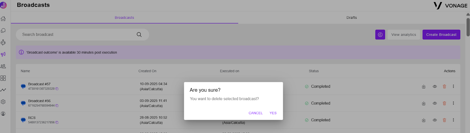The width and height of the screenshot is (470, 133).
Task: Toggle view eye for Broadcast #57
Action: click(x=435, y=87)
